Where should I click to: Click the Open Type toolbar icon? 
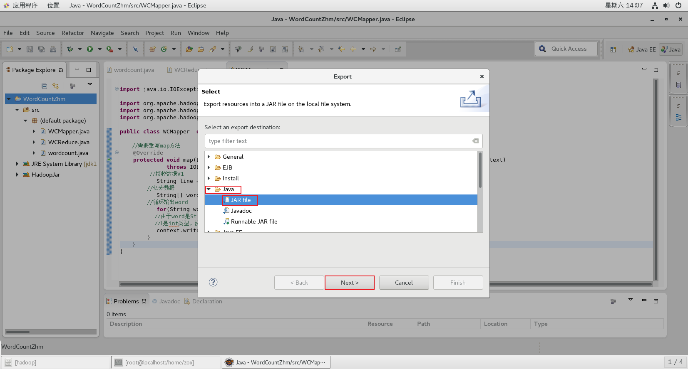[x=189, y=49]
